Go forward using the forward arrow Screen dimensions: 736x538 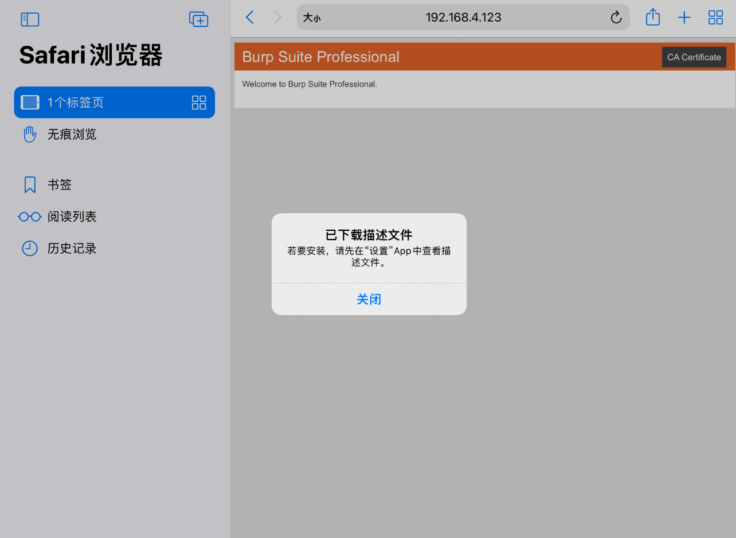(x=277, y=17)
